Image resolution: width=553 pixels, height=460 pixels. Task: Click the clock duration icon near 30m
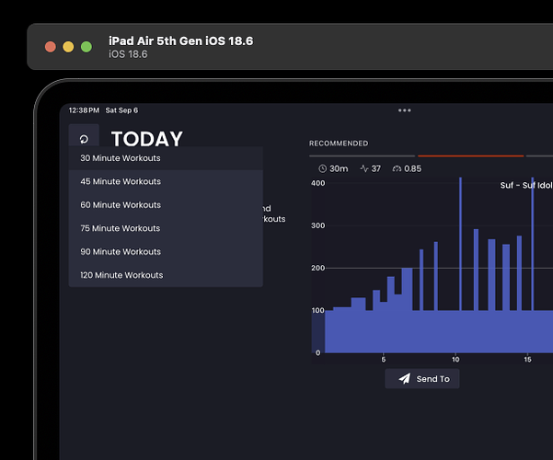pos(322,168)
